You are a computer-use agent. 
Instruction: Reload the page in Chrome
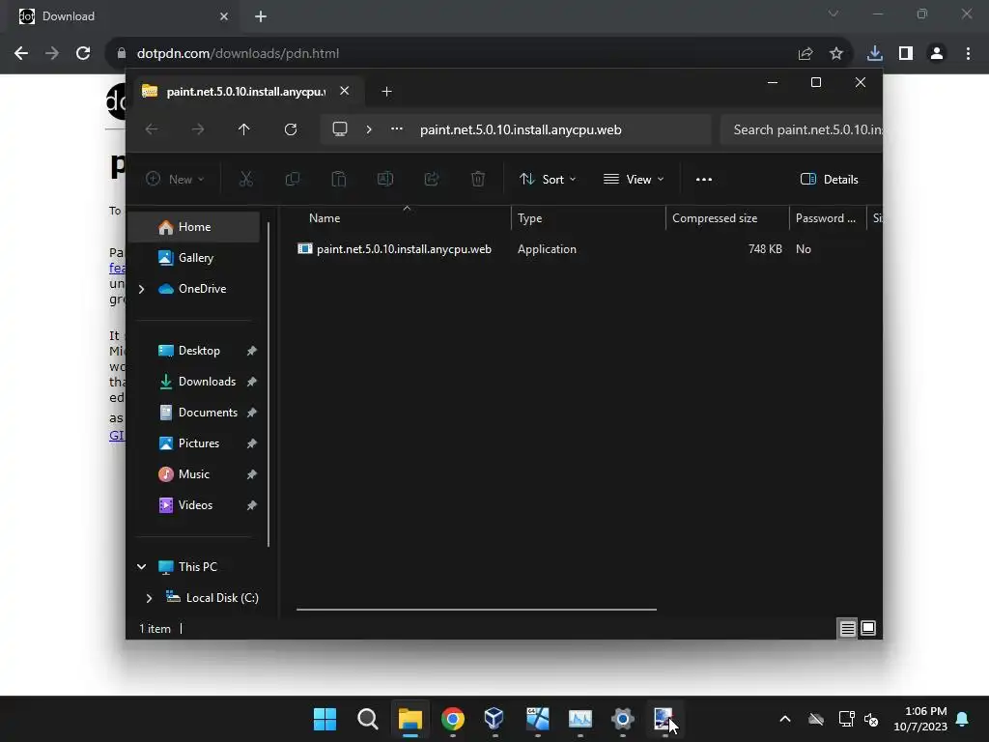83,54
